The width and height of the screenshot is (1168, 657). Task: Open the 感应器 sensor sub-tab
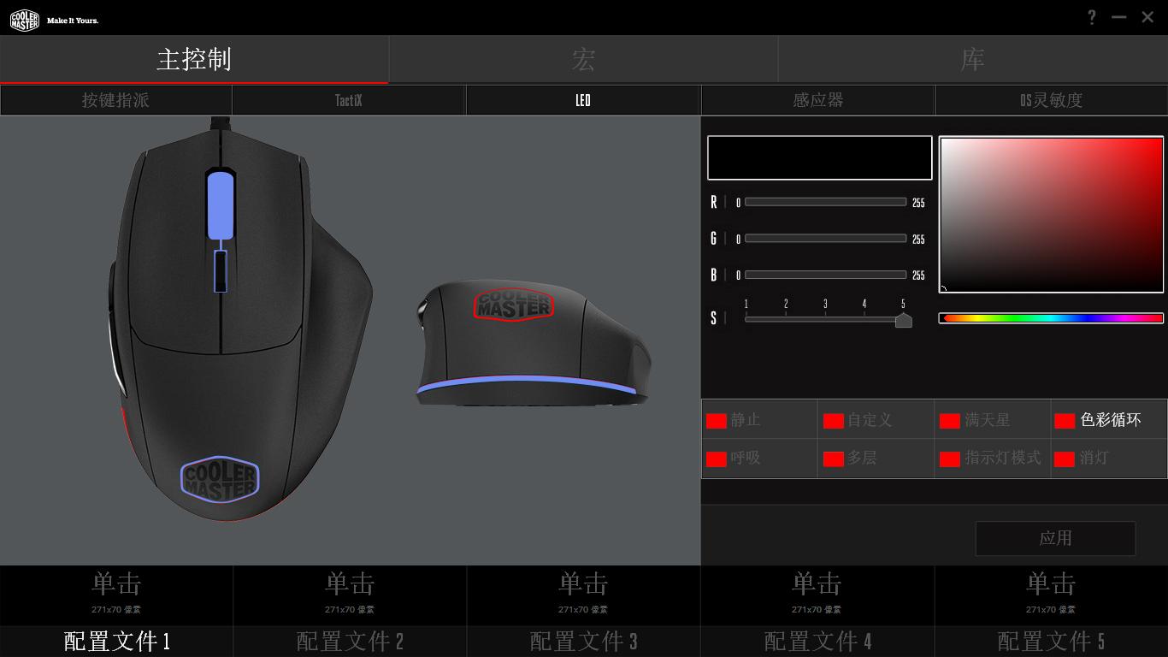point(818,100)
